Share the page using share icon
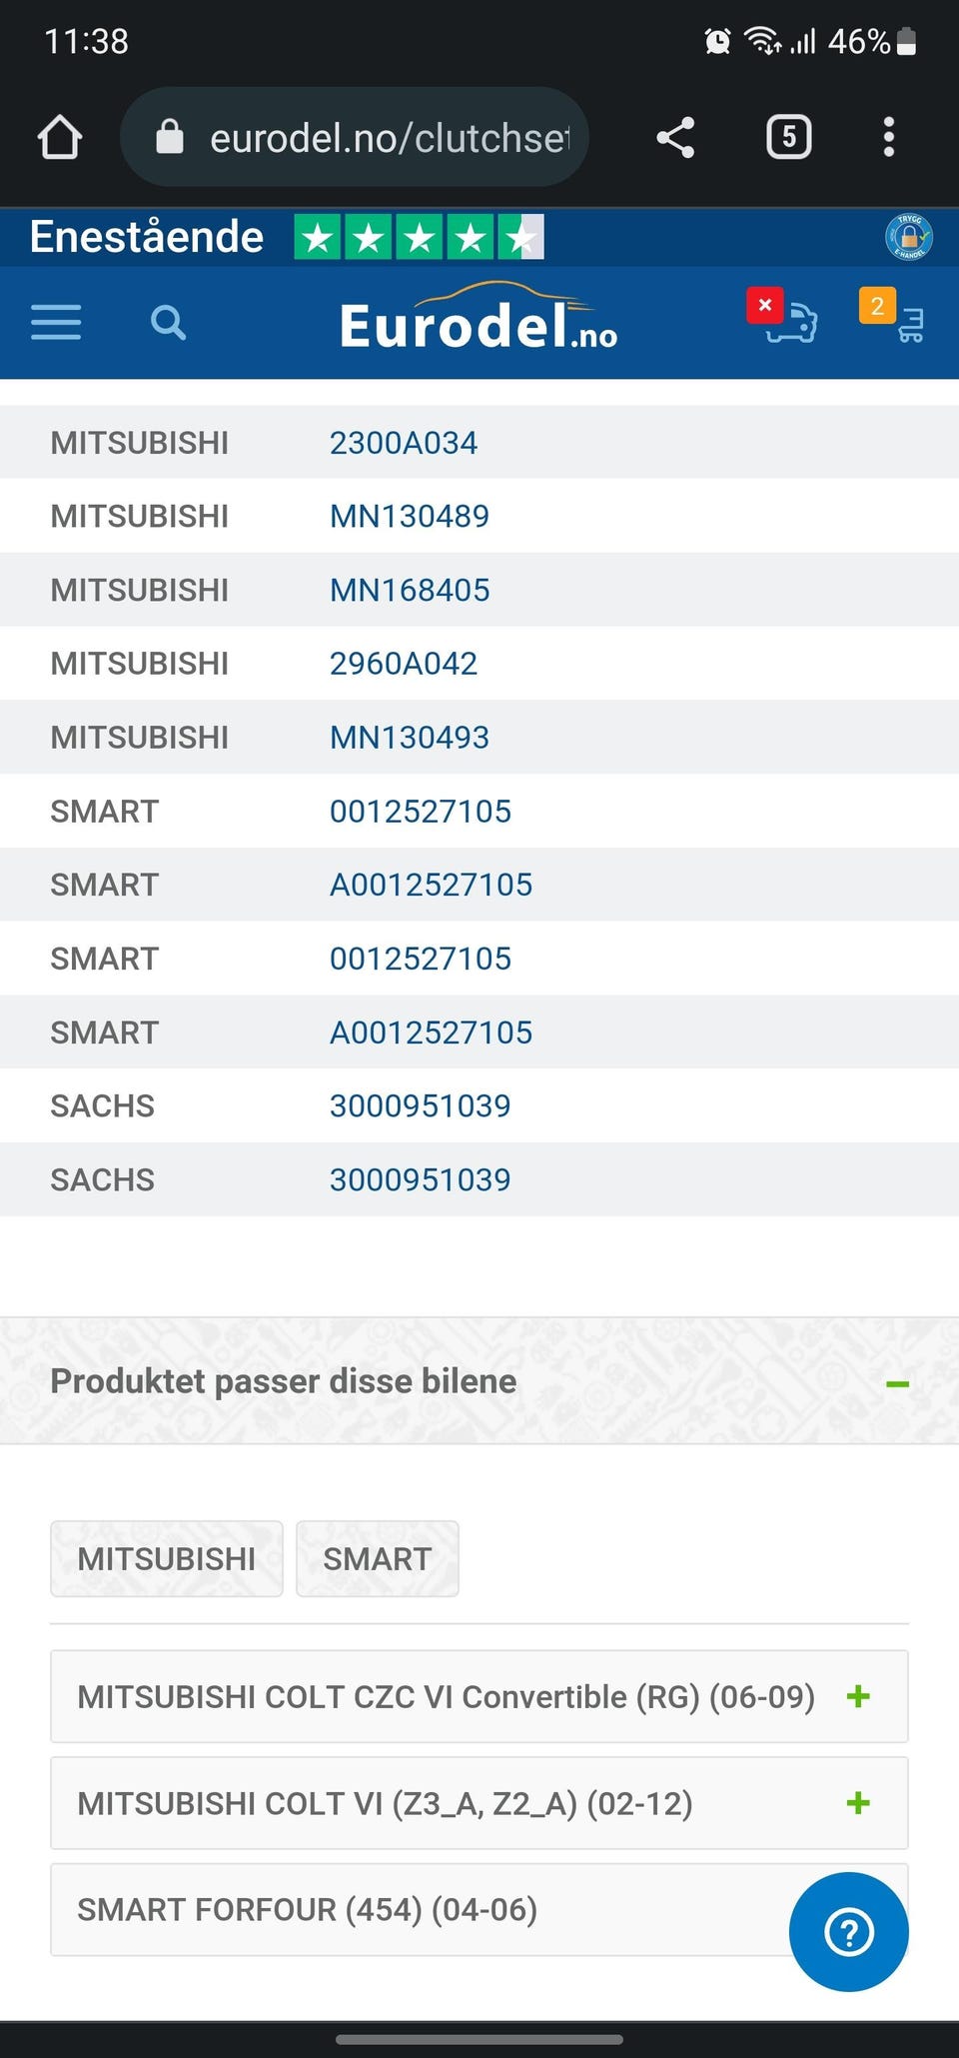The height and width of the screenshot is (2058, 959). tap(675, 137)
